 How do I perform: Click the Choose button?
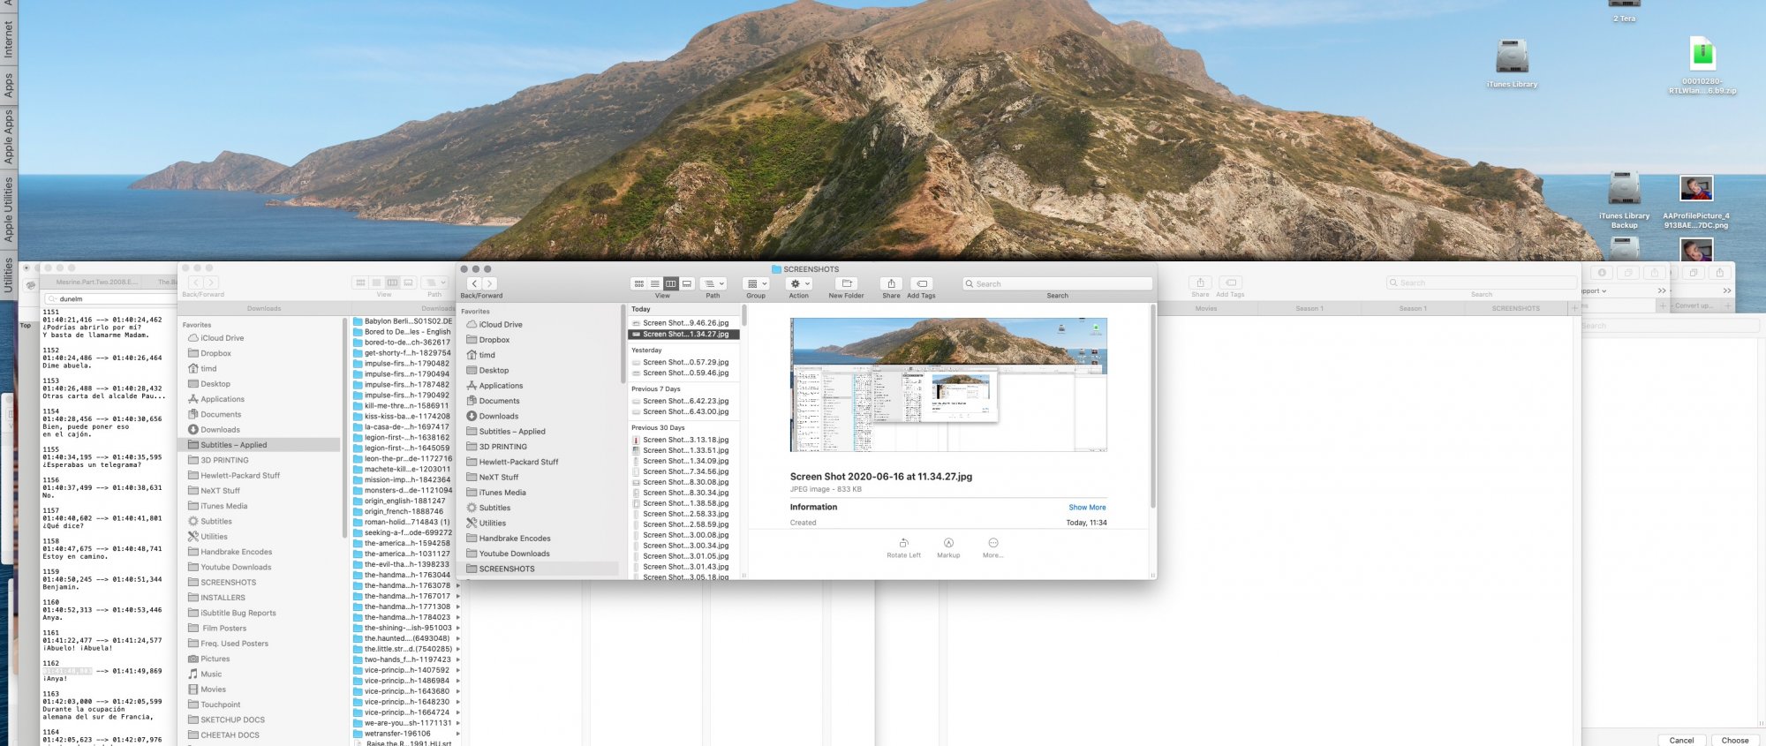(1734, 740)
